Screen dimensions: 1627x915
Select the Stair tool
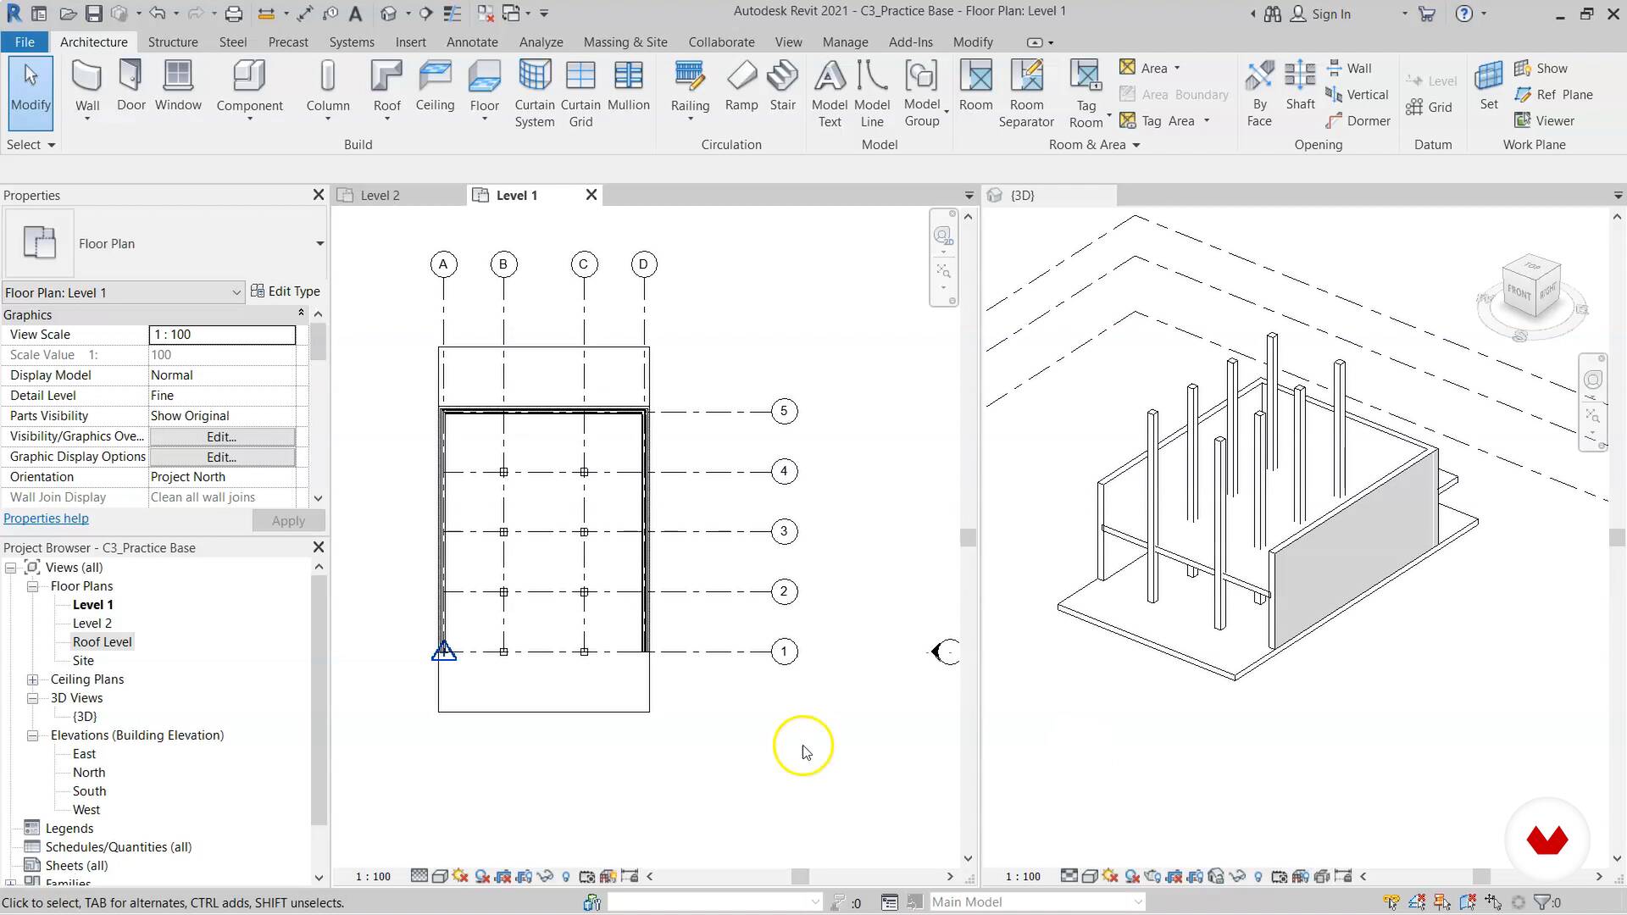coord(782,86)
